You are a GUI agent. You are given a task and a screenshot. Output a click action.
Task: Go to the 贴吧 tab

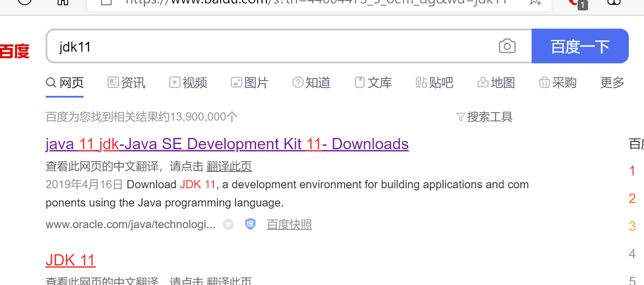(434, 82)
